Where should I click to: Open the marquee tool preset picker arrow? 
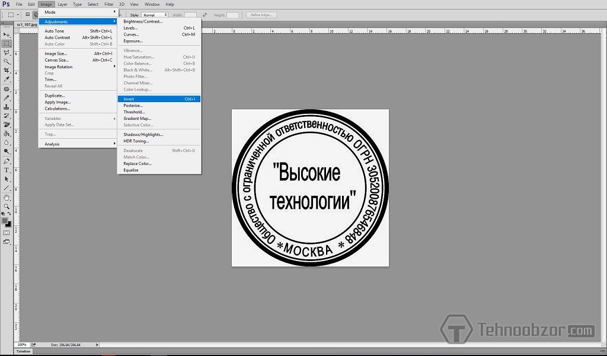18,15
